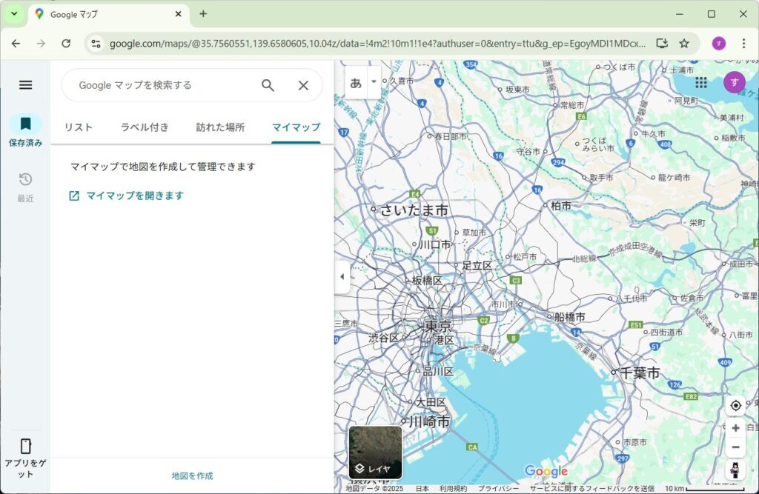Viewport: 759px width, 494px height.
Task: Open the レイヤ satellite layer thumbnail
Action: [x=375, y=453]
